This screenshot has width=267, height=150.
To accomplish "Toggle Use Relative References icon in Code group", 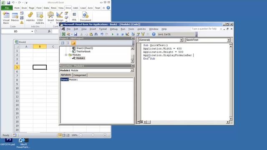I will 22,17.
